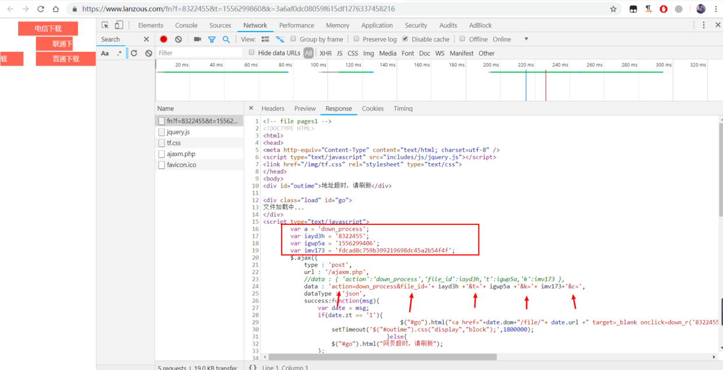Check Hide data URLs
The width and height of the screenshot is (723, 370).
[x=252, y=52]
